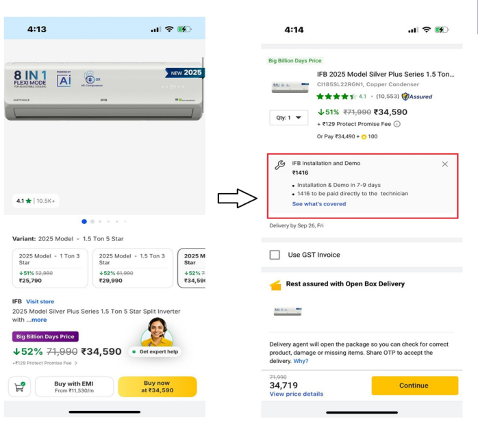The width and height of the screenshot is (478, 428).
Task: Click the Buy with EMI button
Action: pyautogui.click(x=74, y=387)
